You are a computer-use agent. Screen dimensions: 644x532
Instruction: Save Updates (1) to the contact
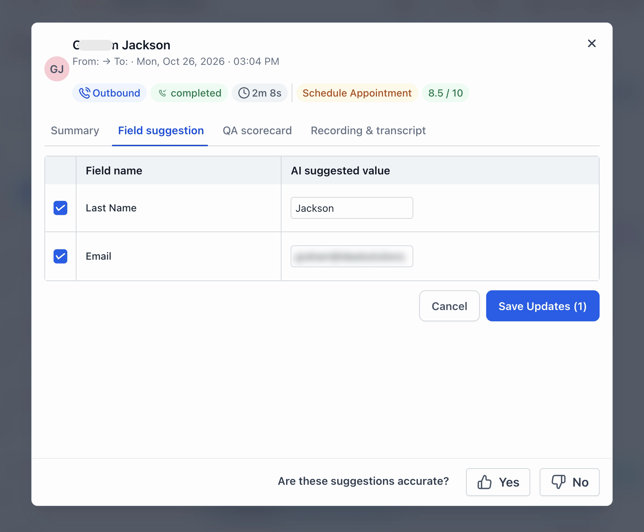coord(543,306)
